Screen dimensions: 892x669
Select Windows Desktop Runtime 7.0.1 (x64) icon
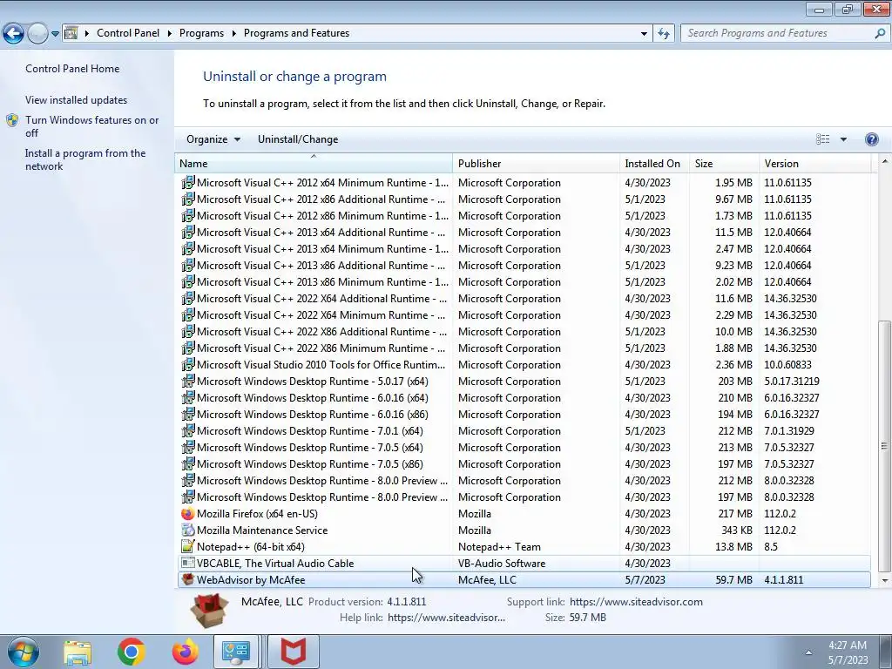point(187,430)
